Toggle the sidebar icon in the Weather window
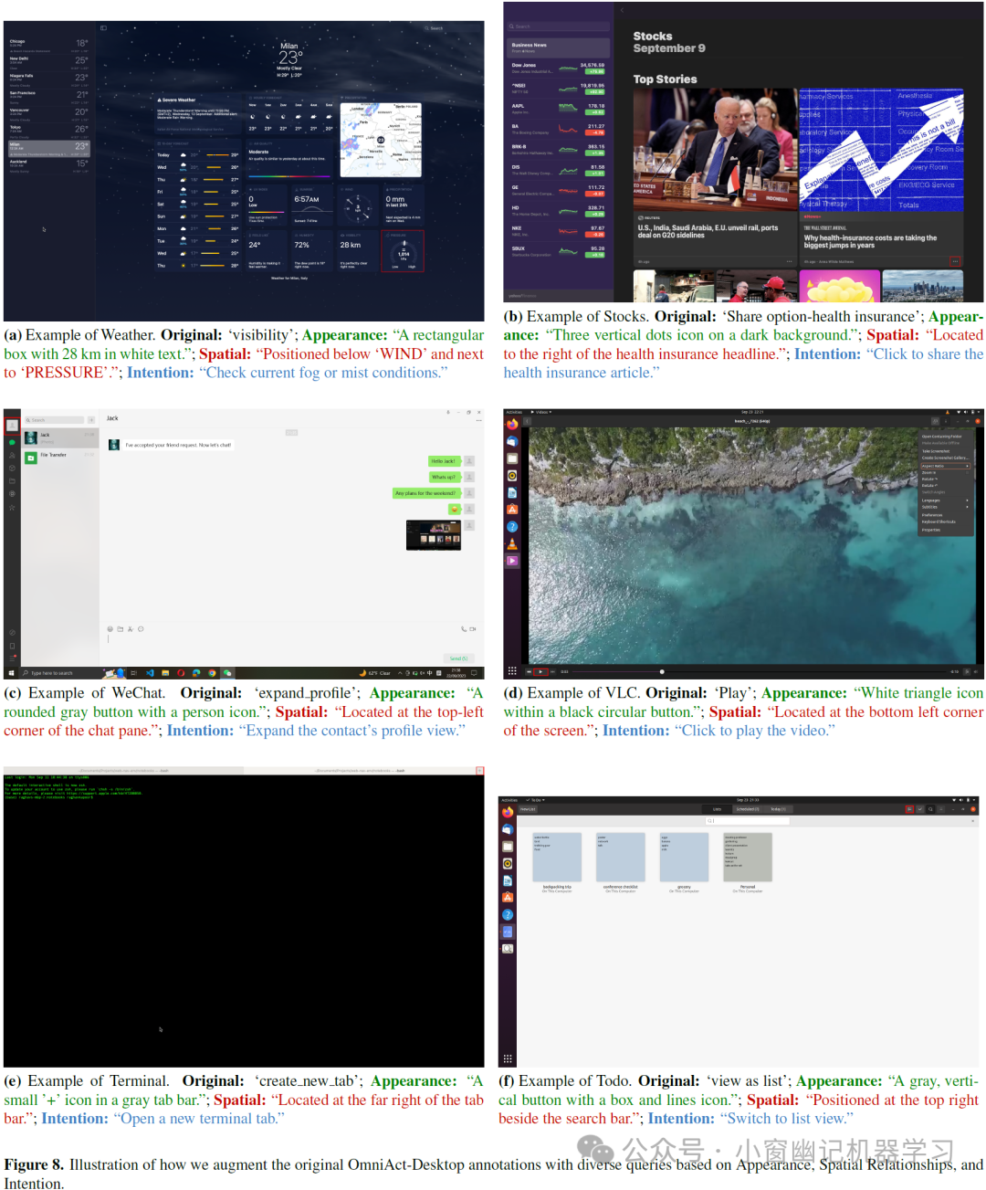 coord(103,27)
